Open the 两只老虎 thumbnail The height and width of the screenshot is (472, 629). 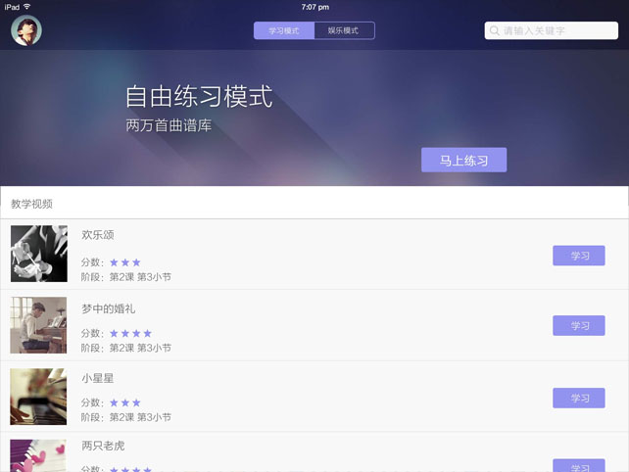(38, 456)
